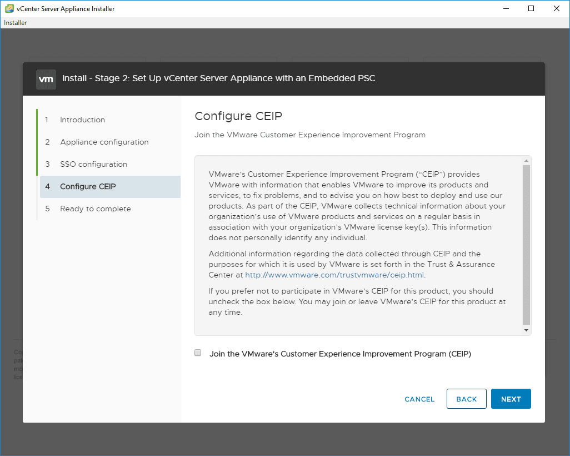Screen dimensions: 570x456
Task: Click the CEIP description scrollbar thumb
Action: point(527,245)
